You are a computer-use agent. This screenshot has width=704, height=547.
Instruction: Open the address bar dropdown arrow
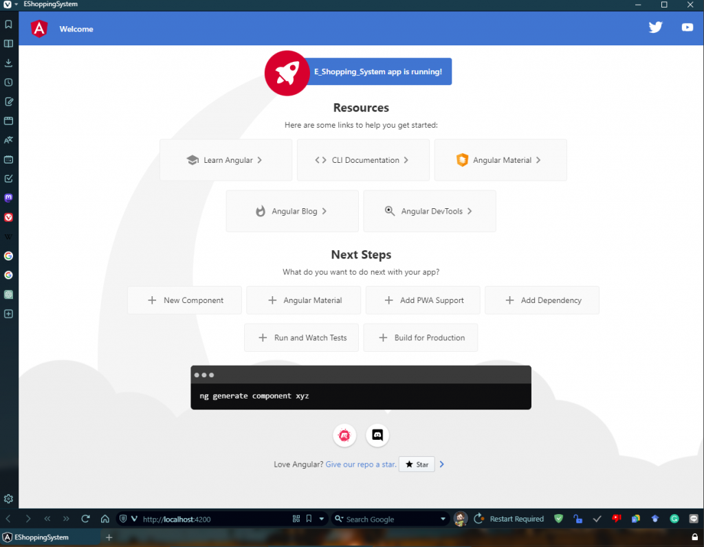click(x=322, y=519)
